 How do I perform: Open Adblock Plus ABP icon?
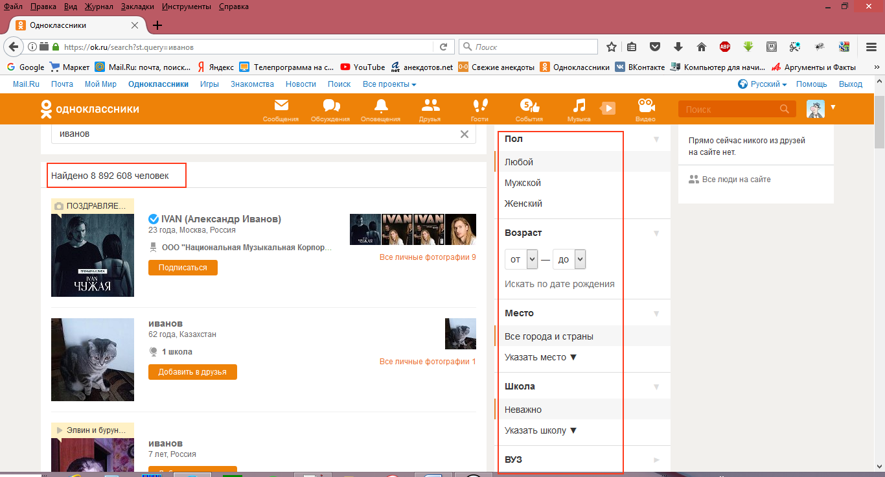coord(725,47)
